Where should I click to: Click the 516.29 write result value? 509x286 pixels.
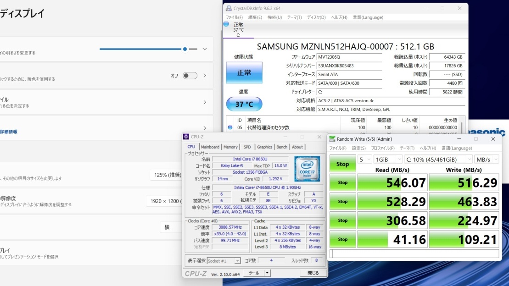pos(464,182)
